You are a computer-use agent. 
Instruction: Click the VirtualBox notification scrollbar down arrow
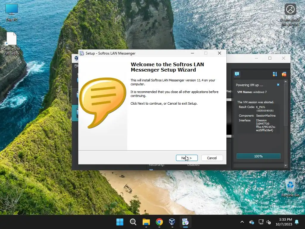pos(286,165)
